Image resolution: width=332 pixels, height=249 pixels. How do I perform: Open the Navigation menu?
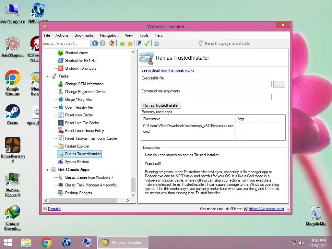click(109, 35)
